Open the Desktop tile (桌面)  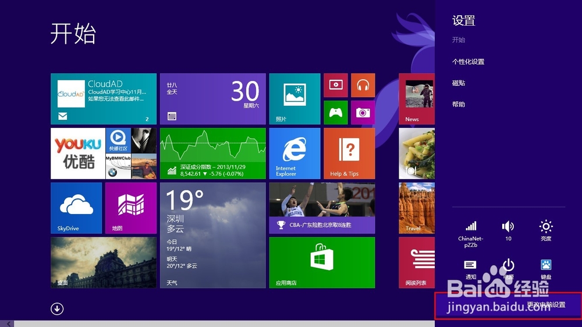pyautogui.click(x=104, y=262)
